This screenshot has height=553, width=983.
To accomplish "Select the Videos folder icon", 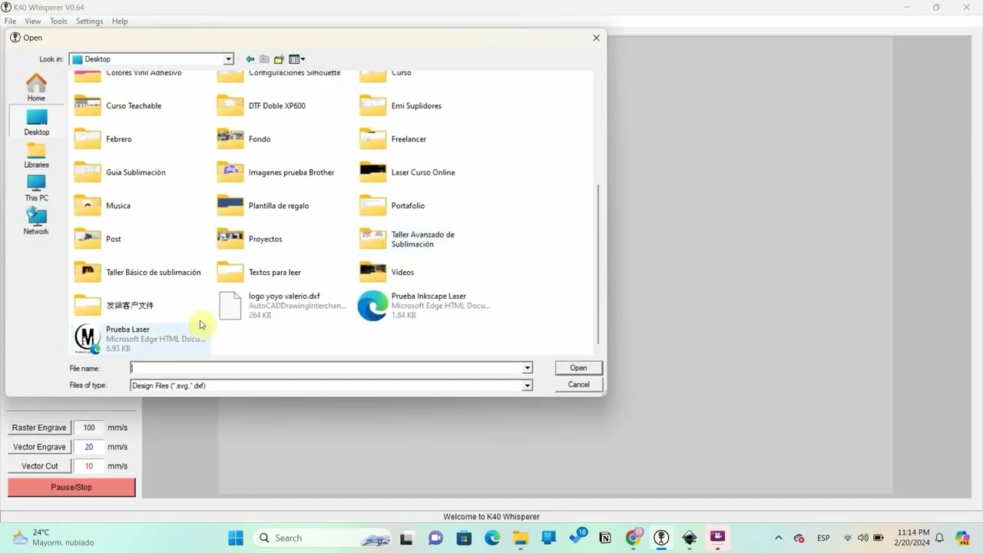I will [x=373, y=272].
